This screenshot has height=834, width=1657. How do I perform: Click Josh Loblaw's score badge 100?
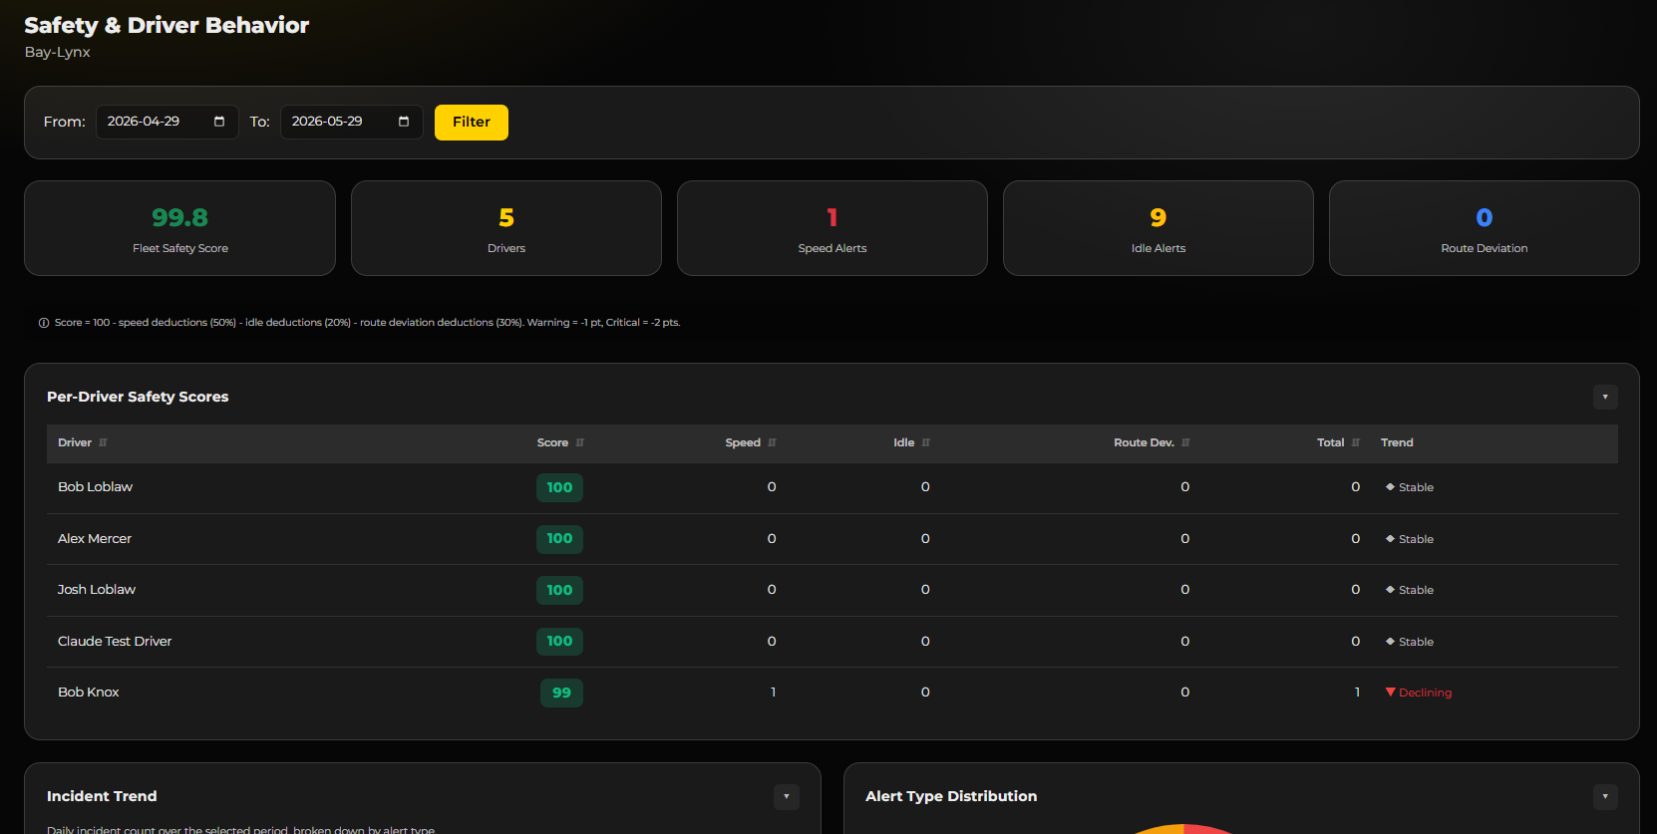pyautogui.click(x=559, y=590)
